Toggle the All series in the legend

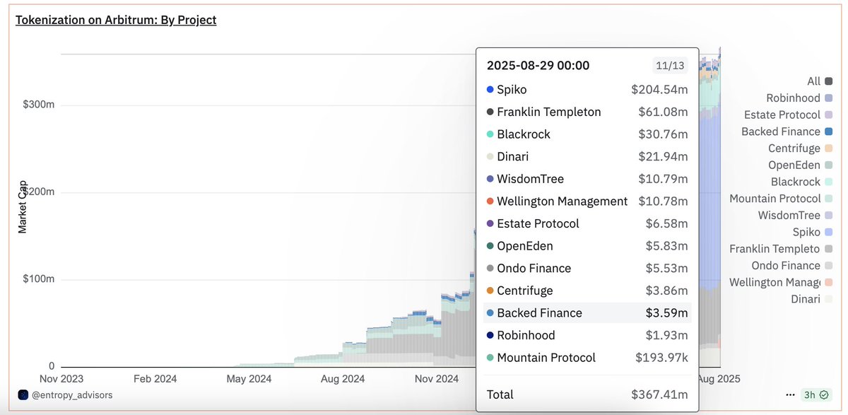(820, 81)
